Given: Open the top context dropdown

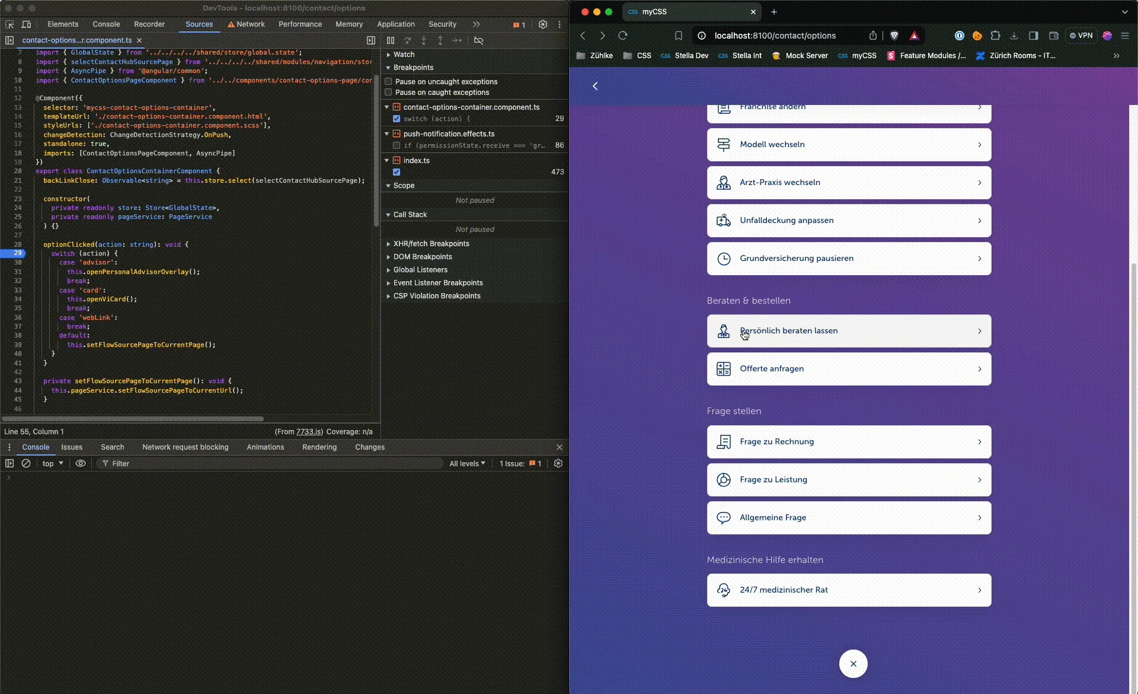Looking at the screenshot, I should click(53, 463).
